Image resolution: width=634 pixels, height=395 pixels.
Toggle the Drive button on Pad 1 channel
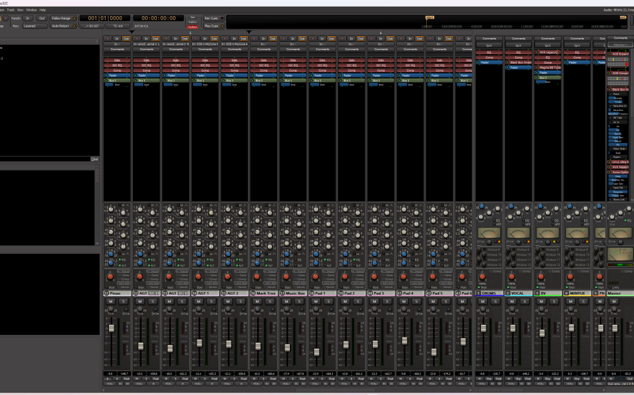click(x=331, y=309)
